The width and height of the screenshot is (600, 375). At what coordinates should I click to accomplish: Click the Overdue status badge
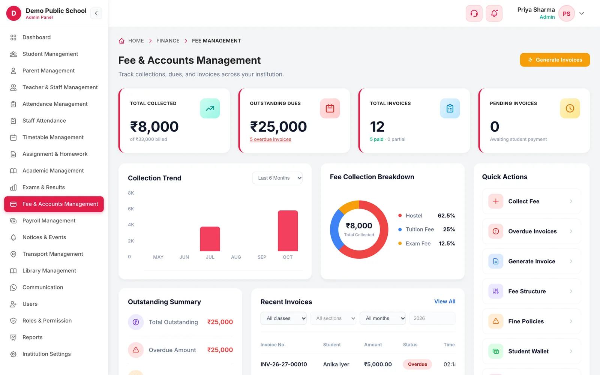[417, 364]
